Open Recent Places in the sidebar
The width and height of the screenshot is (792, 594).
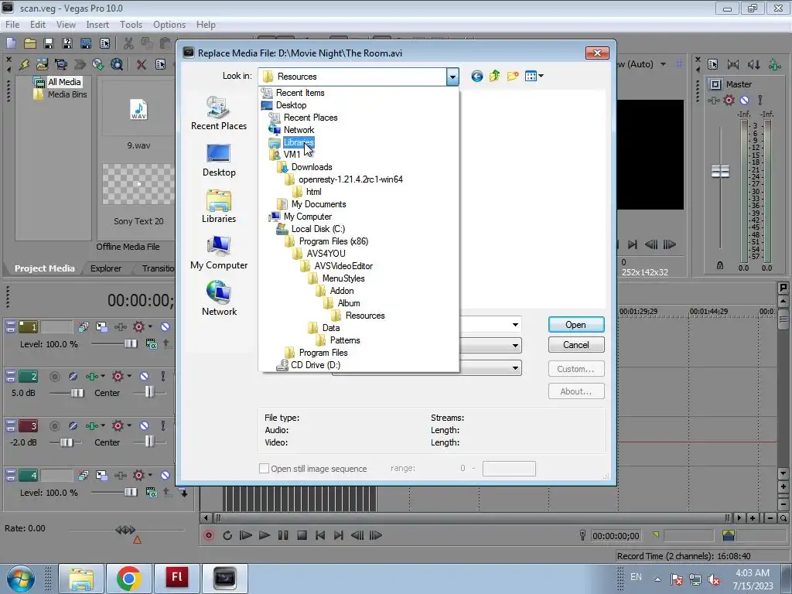(x=219, y=113)
